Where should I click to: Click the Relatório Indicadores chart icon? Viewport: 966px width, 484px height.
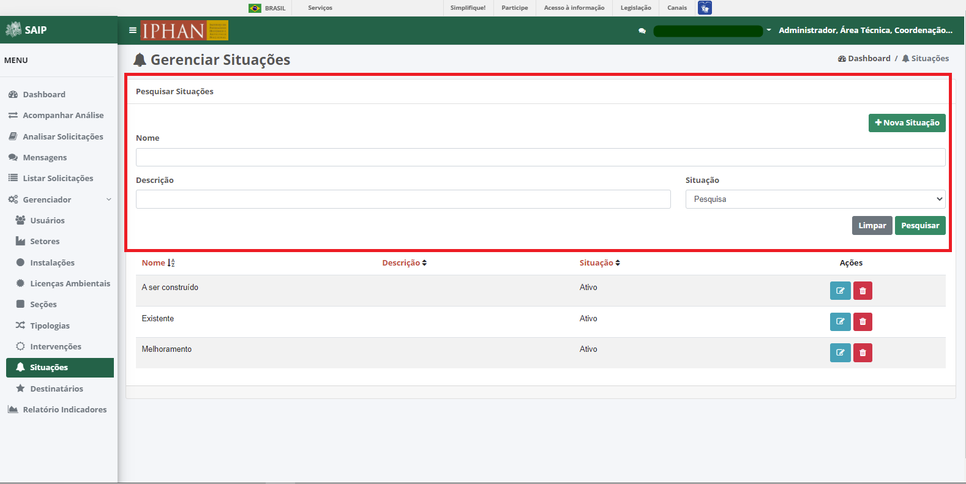[13, 409]
